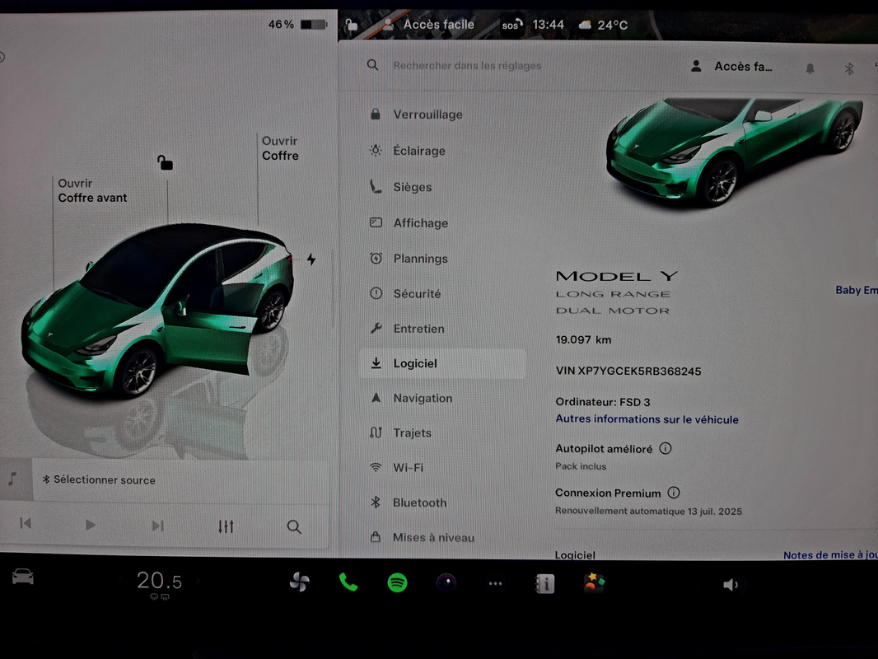
Task: Open climate fan controls icon
Action: [300, 582]
